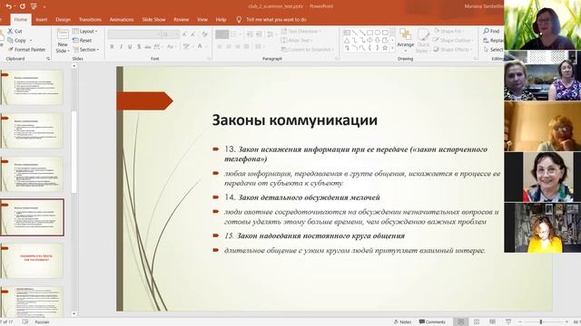Click the Redo button in quick access
Screen dimensions: 581x326
[22, 6]
